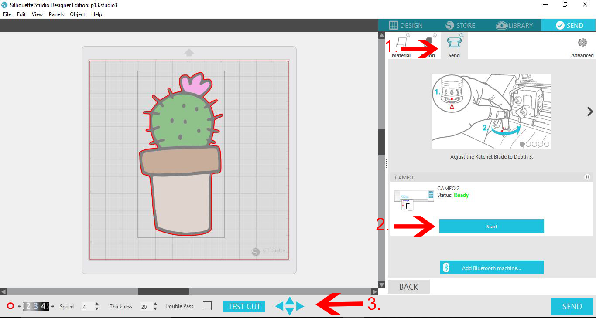Increase the Thickness value
Image resolution: width=596 pixels, height=318 pixels.
click(x=155, y=304)
